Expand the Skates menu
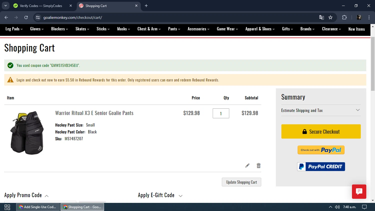This screenshot has height=211, width=375. click(82, 29)
